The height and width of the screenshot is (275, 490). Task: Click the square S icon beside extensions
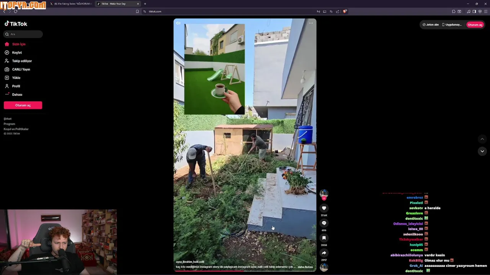(459, 11)
